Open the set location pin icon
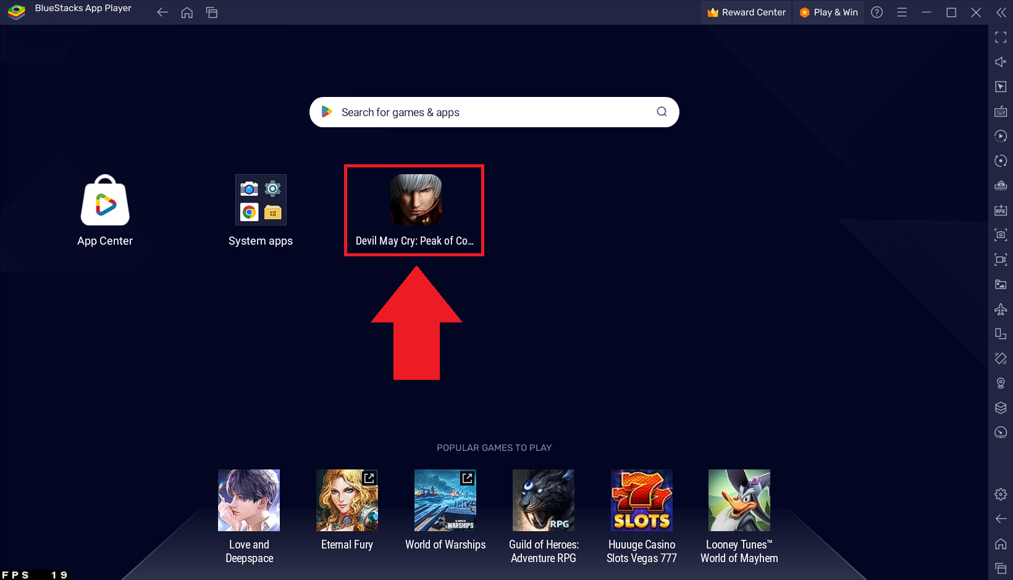1013x580 pixels. 1001,384
